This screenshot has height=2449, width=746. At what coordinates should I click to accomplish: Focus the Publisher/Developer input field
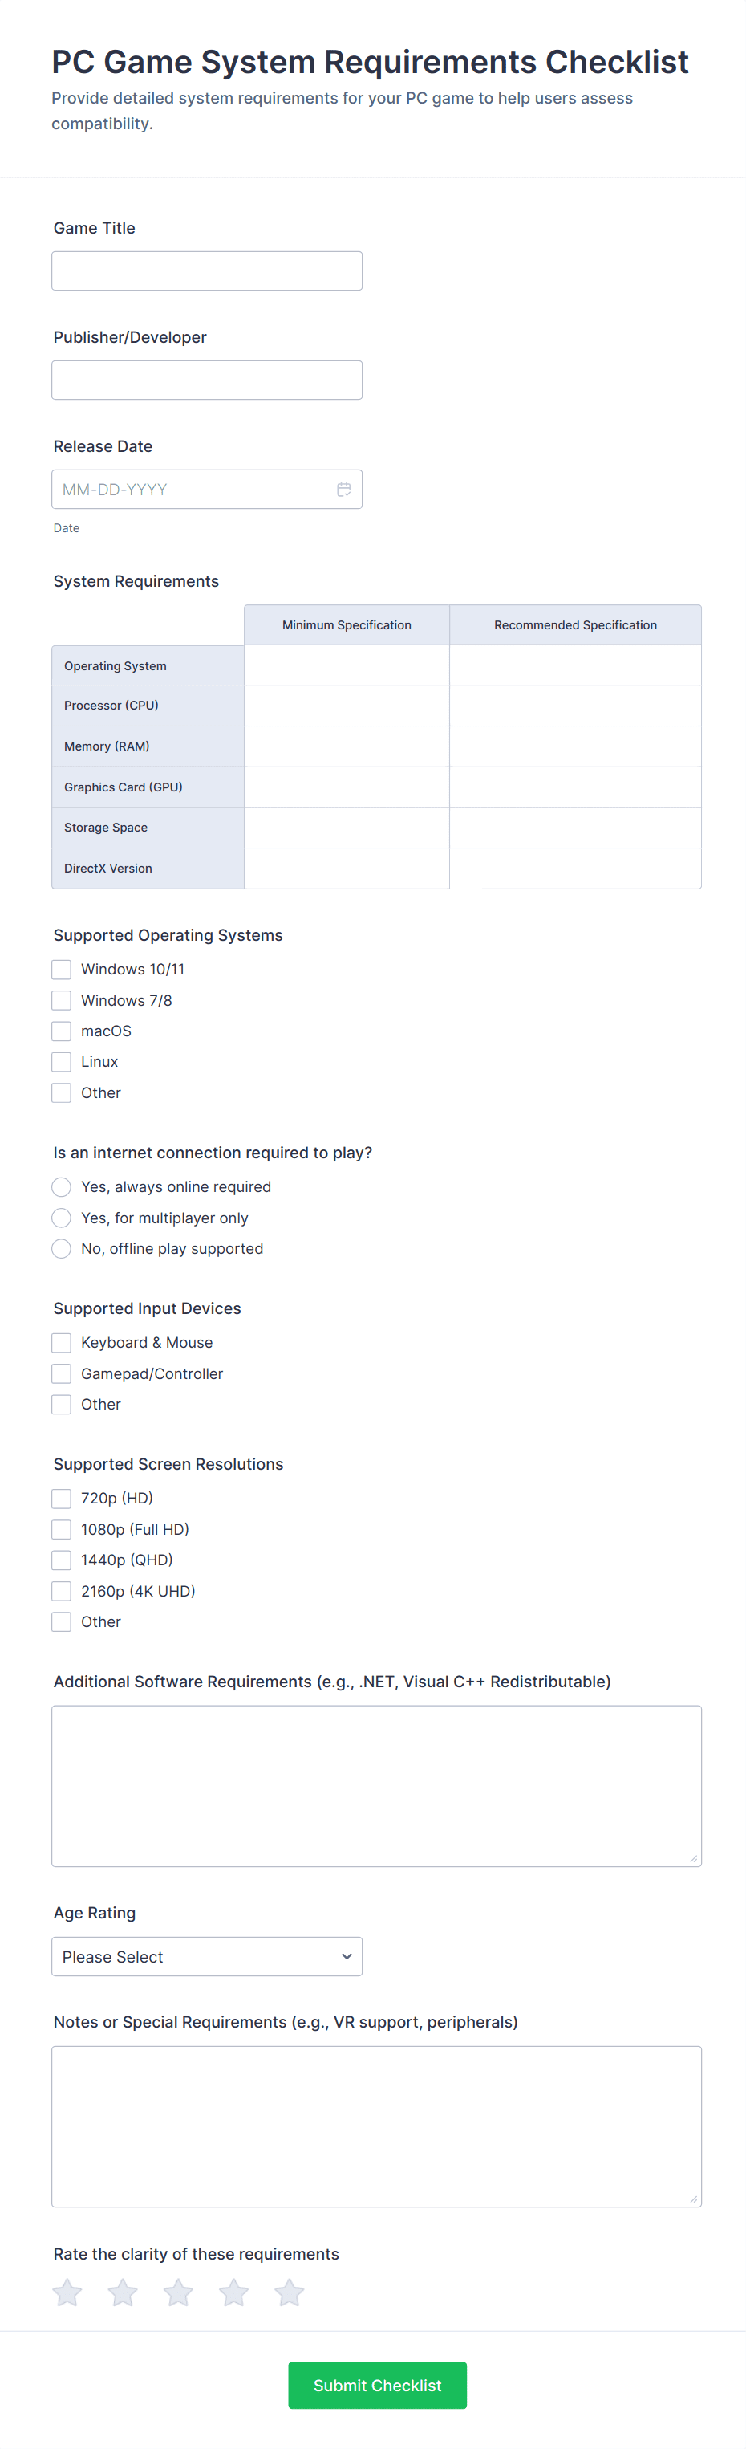pyautogui.click(x=207, y=380)
